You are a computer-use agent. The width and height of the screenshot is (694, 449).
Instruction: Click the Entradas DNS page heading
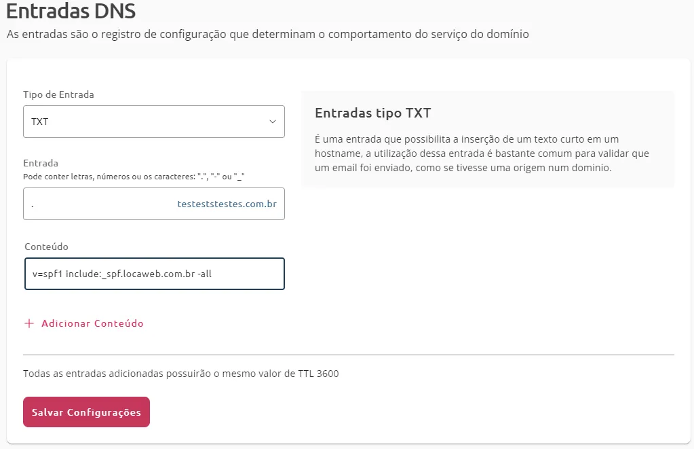point(71,12)
